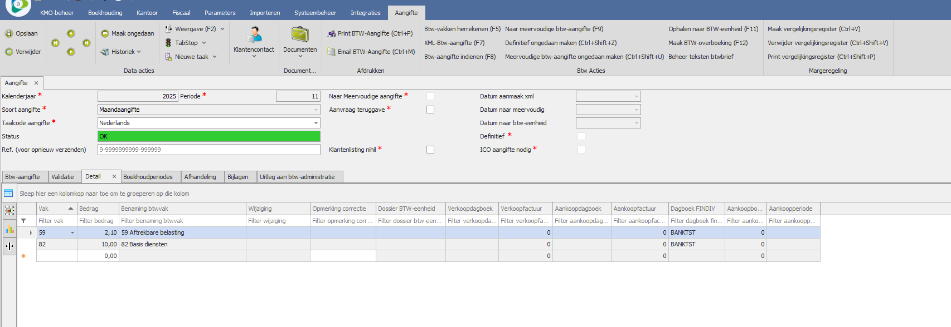Go to the first record arrow
951x327 pixels.
coord(55,43)
